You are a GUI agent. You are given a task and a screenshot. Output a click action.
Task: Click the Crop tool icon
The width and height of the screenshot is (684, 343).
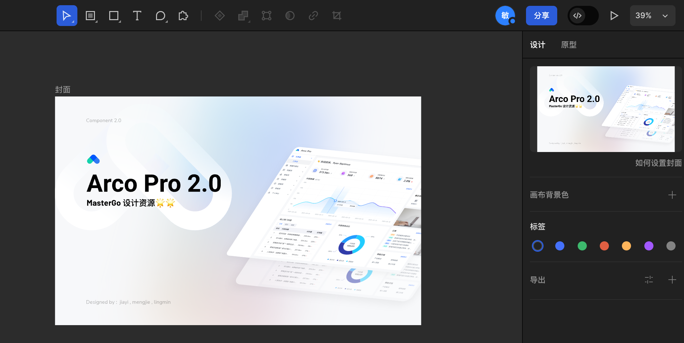click(x=337, y=16)
